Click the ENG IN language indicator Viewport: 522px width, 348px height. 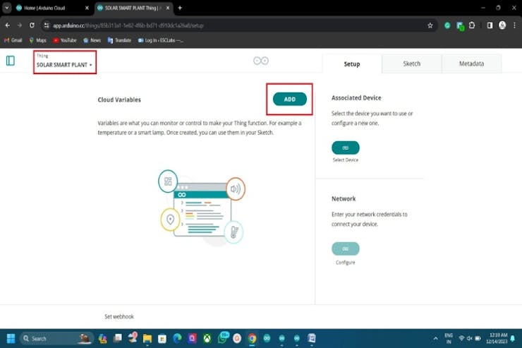click(449, 339)
